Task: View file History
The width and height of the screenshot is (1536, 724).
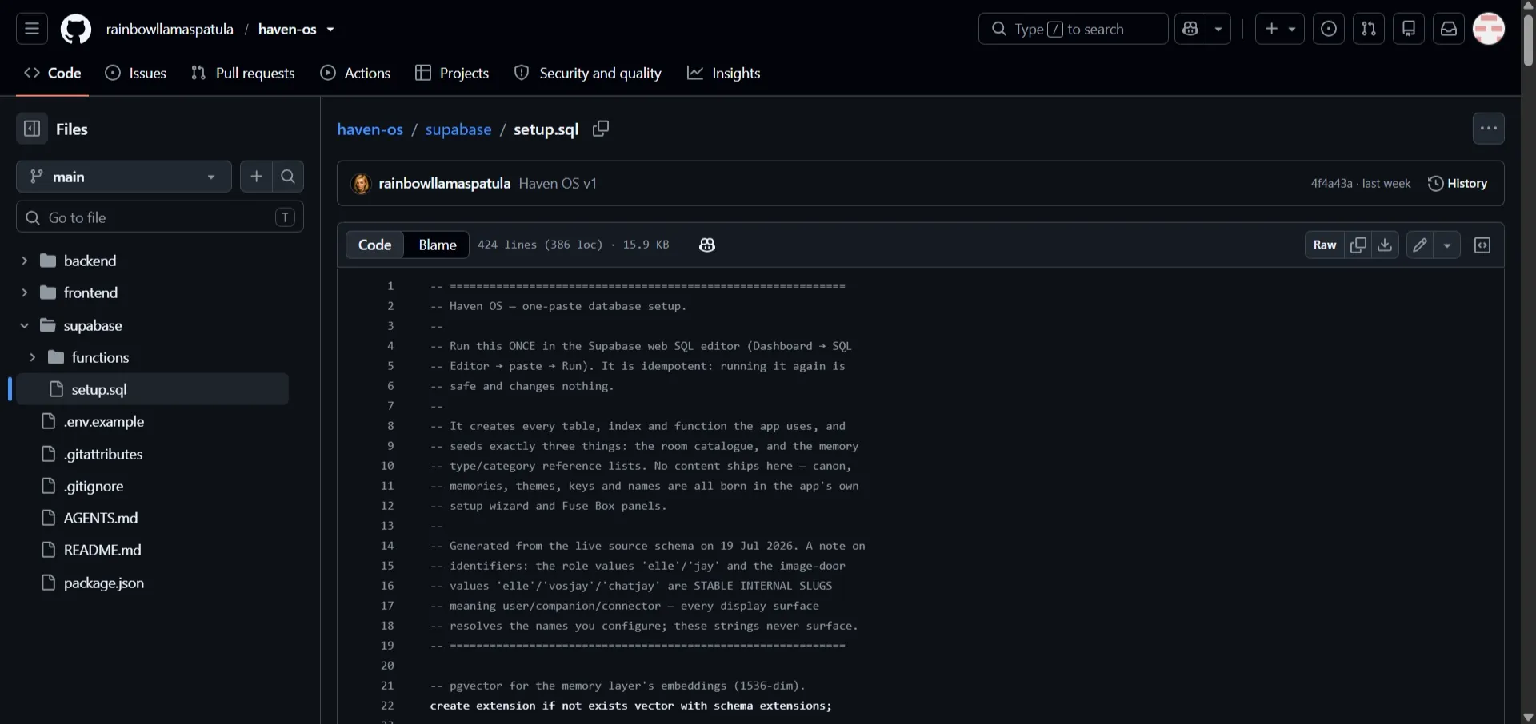Action: point(1458,184)
